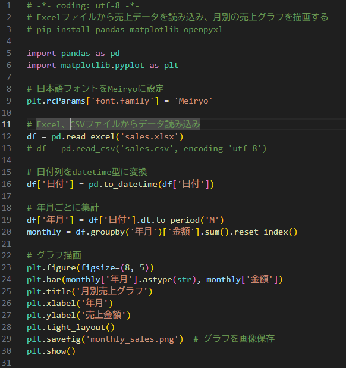Click the pip install comment line
This screenshot has width=346, height=368.
coord(125,29)
